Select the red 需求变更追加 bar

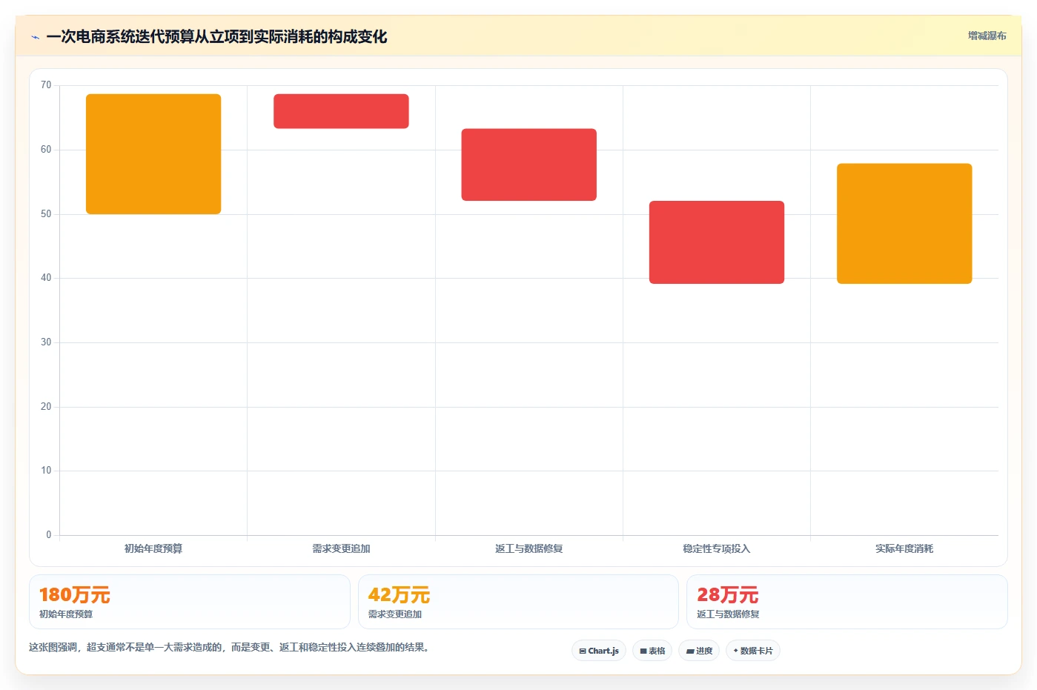point(341,111)
